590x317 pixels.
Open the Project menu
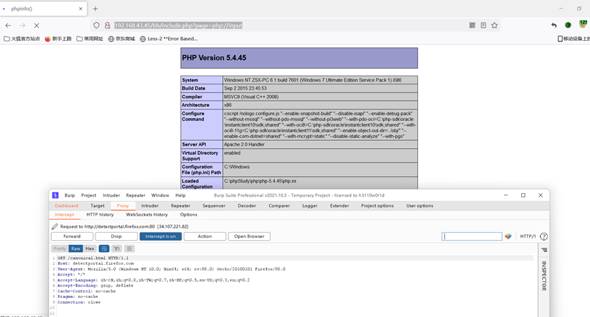point(89,195)
